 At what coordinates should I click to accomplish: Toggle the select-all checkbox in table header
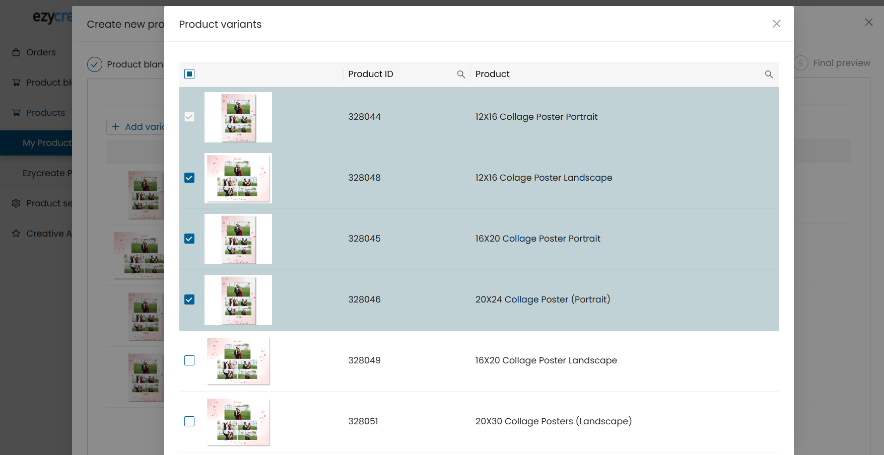click(189, 74)
